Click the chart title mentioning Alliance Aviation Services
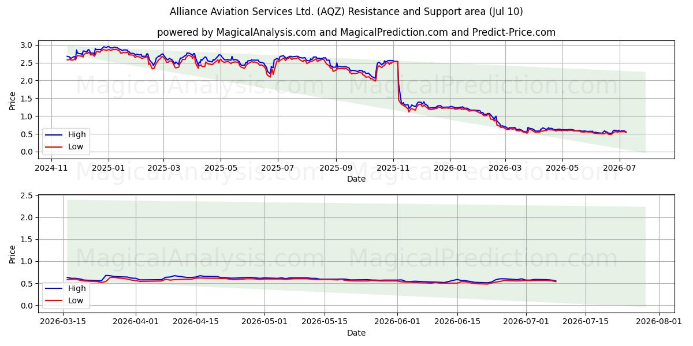Viewport: 693px width, 346px height. point(346,12)
